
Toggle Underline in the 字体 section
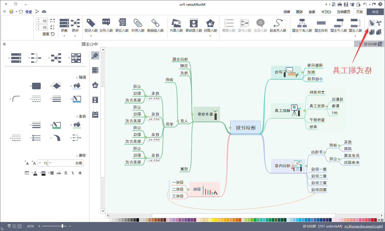click(66, 173)
